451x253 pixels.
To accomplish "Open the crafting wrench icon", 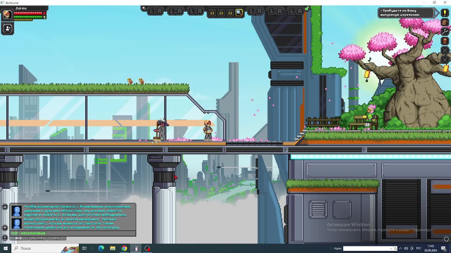I will tap(445, 32).
